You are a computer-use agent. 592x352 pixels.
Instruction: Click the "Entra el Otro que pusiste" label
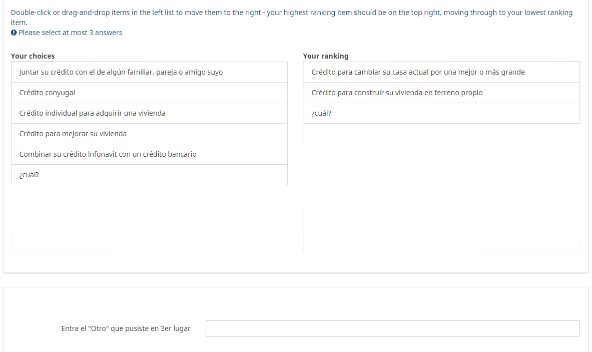126,329
